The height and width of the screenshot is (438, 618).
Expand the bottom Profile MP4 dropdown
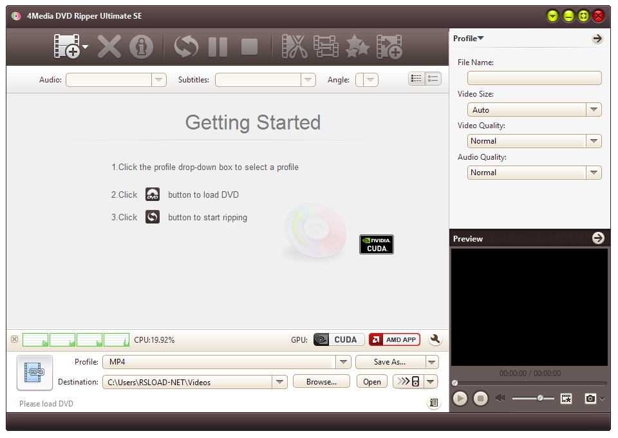(343, 362)
